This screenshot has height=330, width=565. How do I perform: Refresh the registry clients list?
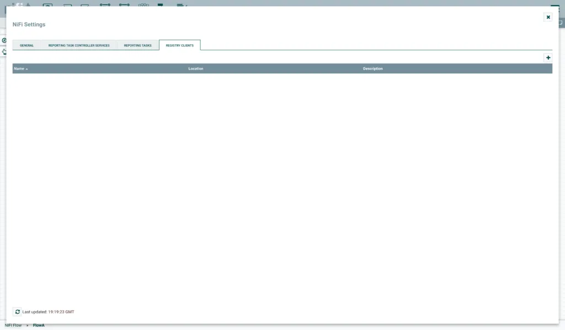point(17,312)
